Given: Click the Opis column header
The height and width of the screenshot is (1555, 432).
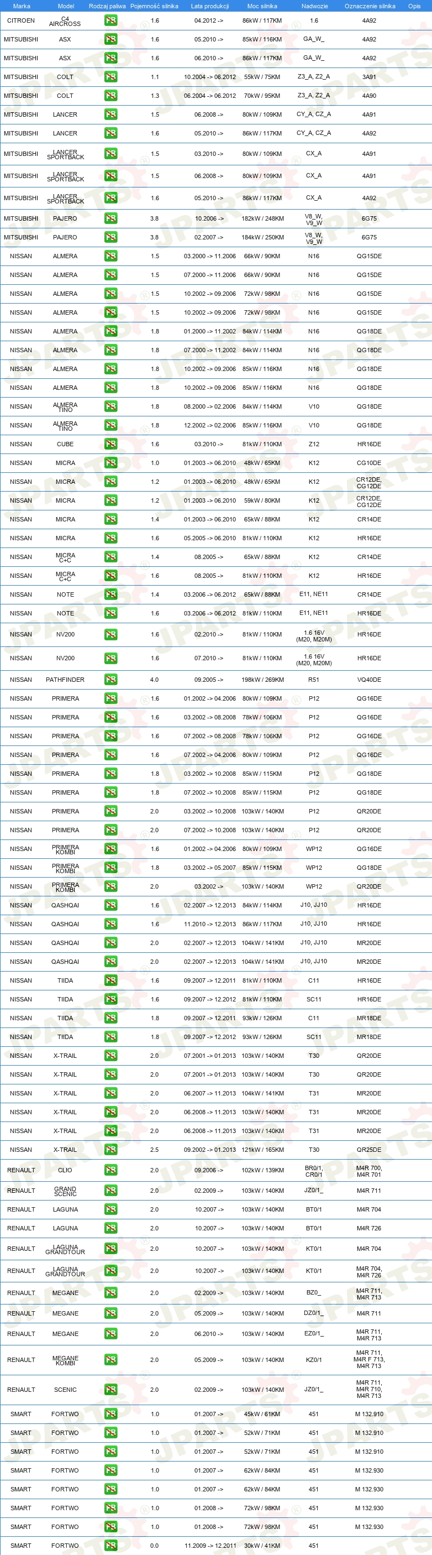Looking at the screenshot, I should click(414, 6).
